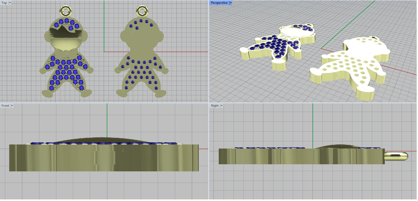Select the white drilled pendant in Perspective view
418x201 pixels.
350,65
